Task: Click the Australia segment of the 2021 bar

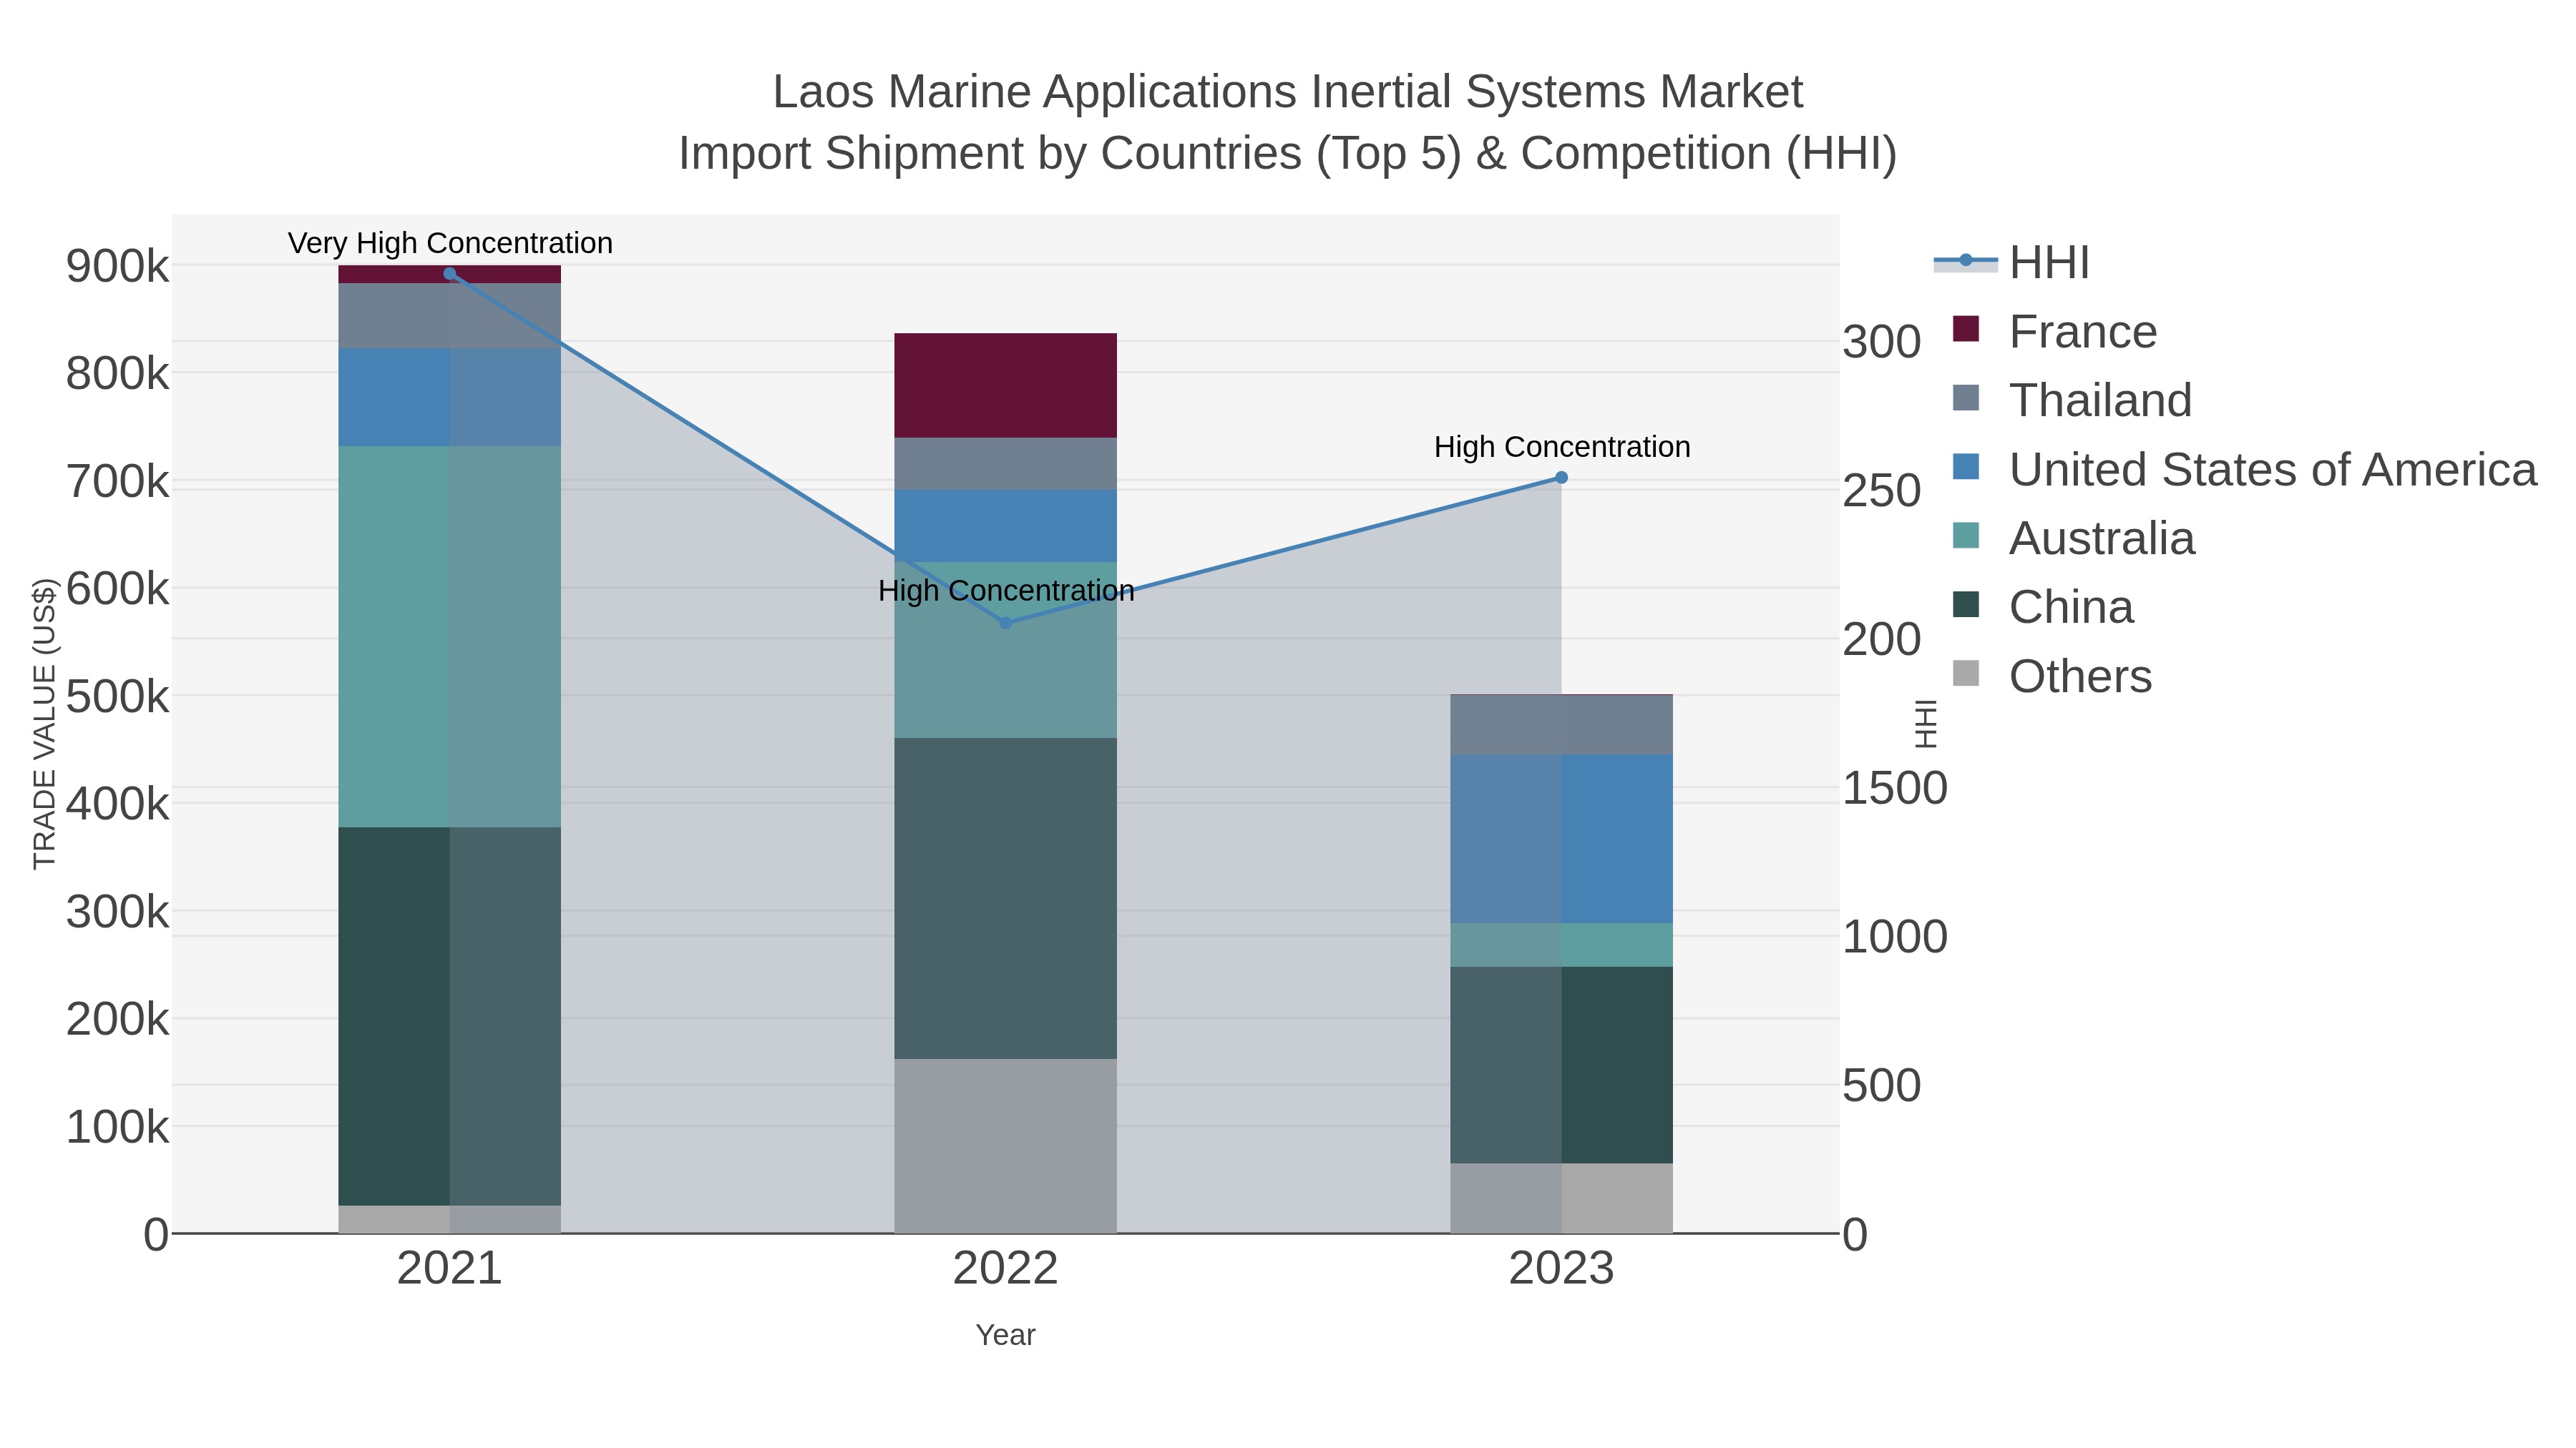Action: pos(449,636)
